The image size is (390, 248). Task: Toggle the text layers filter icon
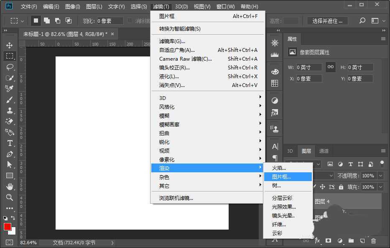351,164
